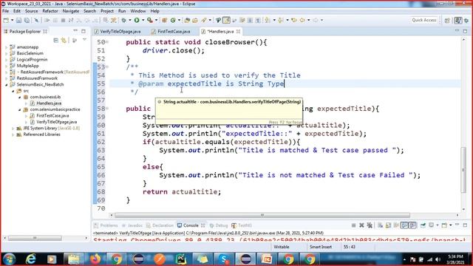The height and width of the screenshot is (266, 473).
Task: Select Referenced Libraries in the tree
Action: point(41,134)
